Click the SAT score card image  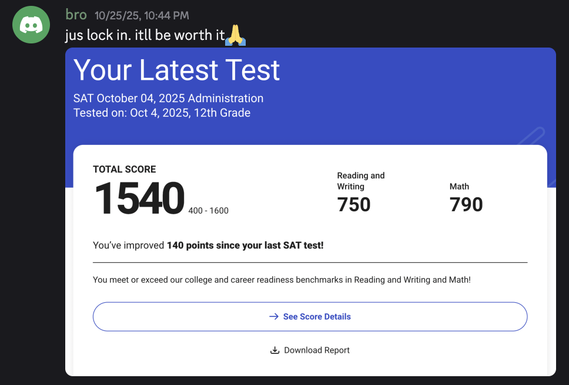(310, 211)
